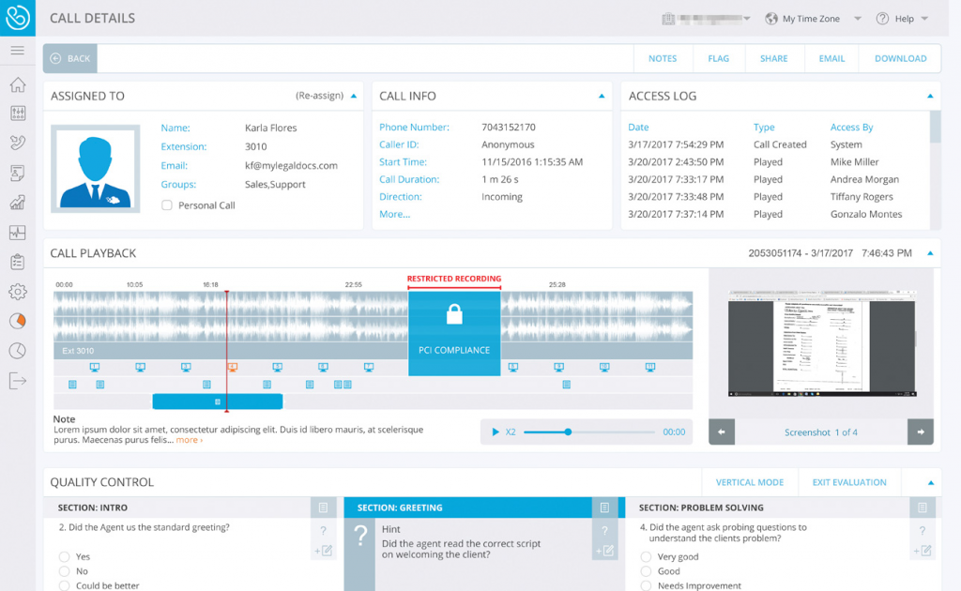
Task: Click the logout arrow sidebar icon
Action: pos(17,380)
